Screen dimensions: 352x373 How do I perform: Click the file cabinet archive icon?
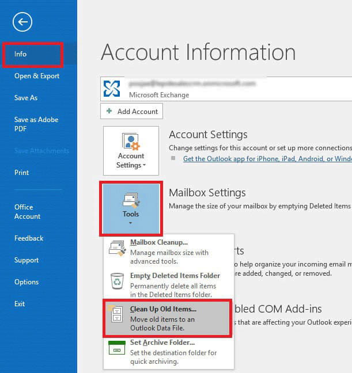116,314
